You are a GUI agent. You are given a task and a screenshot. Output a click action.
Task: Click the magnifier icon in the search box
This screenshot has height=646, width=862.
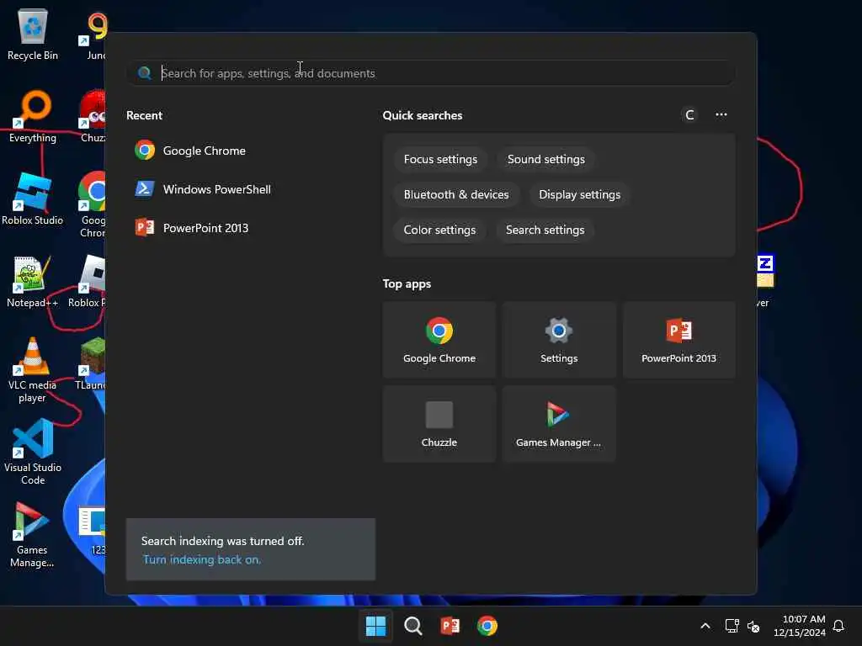coord(145,73)
